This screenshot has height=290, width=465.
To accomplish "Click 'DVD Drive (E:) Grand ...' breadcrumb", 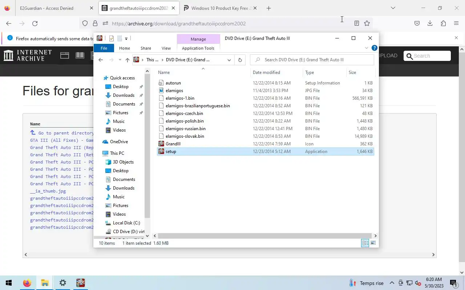I will point(187,60).
